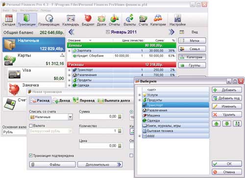Open the Долги toolbar icon
The height and width of the screenshot is (178, 245).
click(101, 20)
